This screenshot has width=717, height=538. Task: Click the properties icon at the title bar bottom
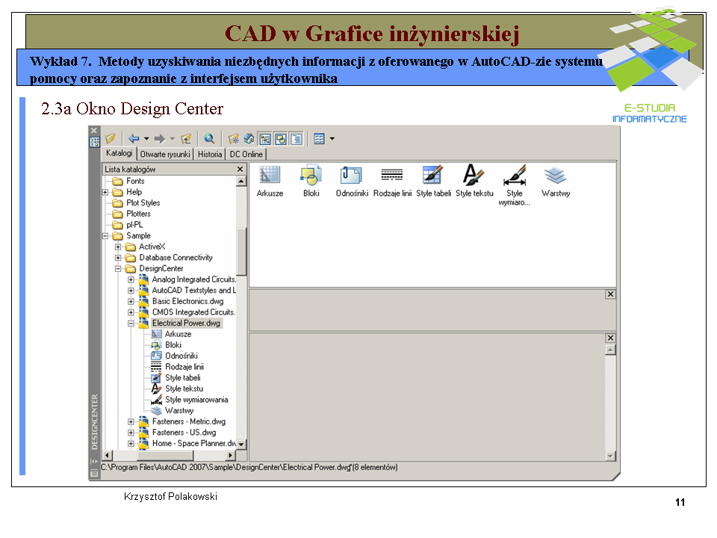[x=94, y=474]
